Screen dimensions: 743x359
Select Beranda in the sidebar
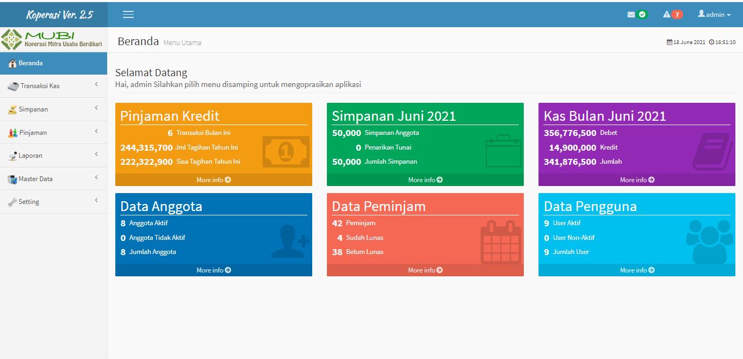click(x=53, y=63)
